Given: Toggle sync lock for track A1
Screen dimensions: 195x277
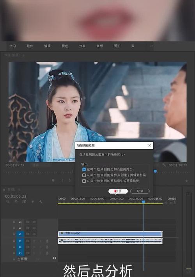Looking at the screenshot, I should tap(28, 241).
